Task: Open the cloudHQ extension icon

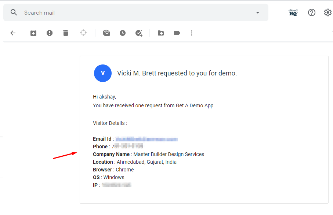Action: click(293, 12)
